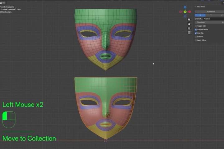Click the dotted square selection mode icon
Viewport: 224px width, 149px height.
(x=4, y=3)
